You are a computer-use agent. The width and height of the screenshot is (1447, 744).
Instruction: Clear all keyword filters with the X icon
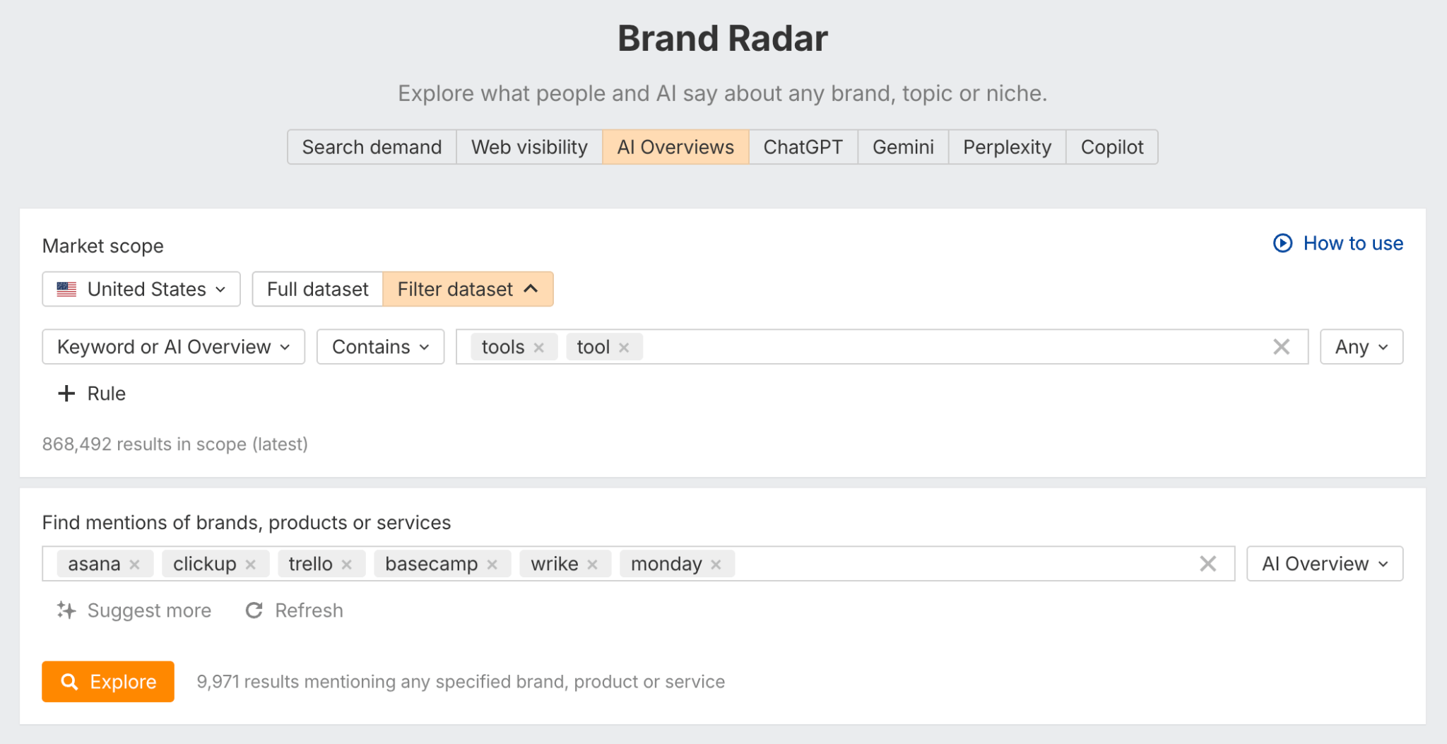click(x=1280, y=347)
